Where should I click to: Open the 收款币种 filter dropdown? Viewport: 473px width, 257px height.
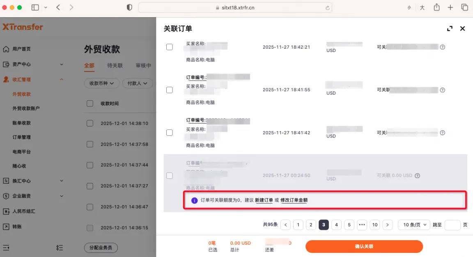pos(101,83)
